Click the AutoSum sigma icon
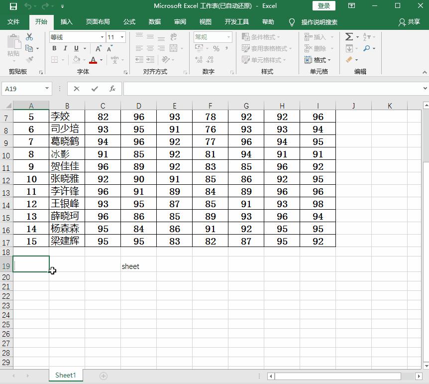Image resolution: width=429 pixels, height=384 pixels. coord(349,37)
